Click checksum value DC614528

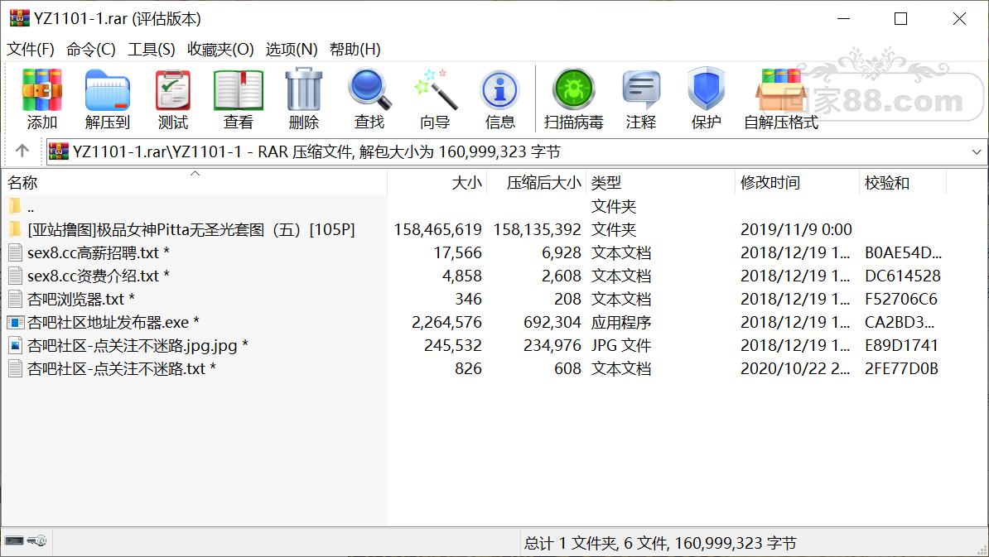tap(903, 276)
